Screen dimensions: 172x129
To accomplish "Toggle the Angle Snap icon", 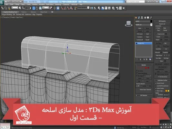I will point(65,8).
